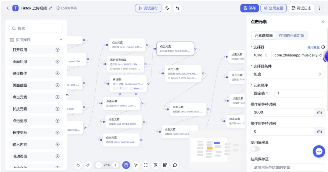Add the 打开应用 action with plus icon
This screenshot has width=328, height=172.
click(57, 50)
